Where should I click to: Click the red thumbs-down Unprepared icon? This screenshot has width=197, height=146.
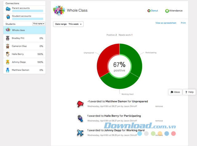point(80,104)
